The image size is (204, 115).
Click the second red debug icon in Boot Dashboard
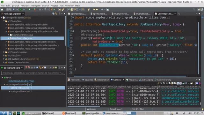[x=29, y=67]
